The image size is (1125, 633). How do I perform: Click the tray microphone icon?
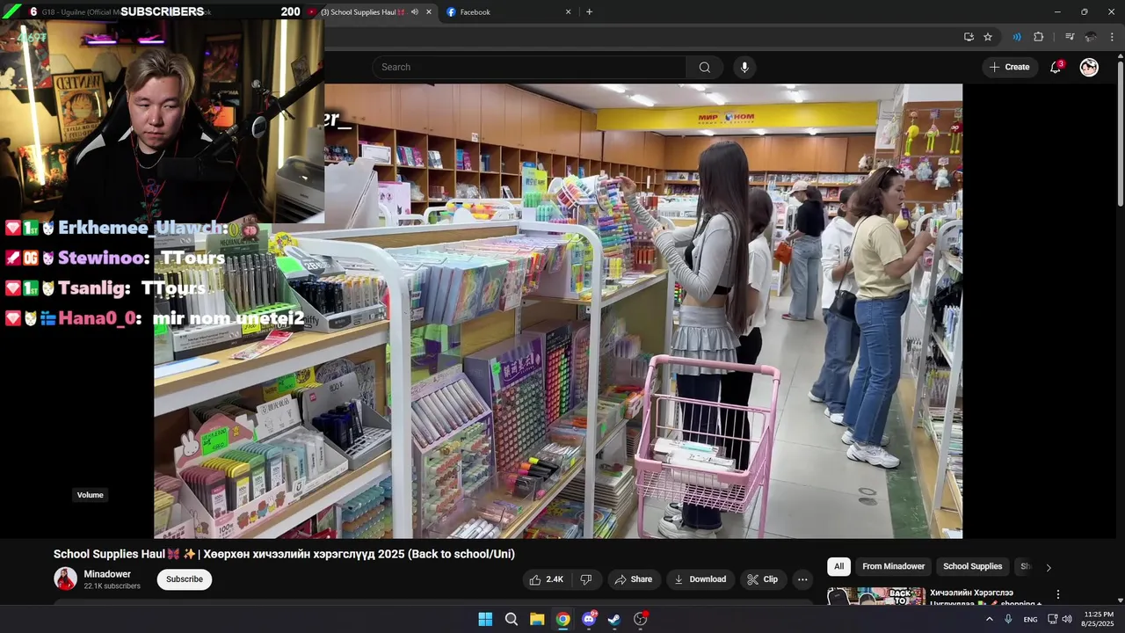pyautogui.click(x=1008, y=619)
